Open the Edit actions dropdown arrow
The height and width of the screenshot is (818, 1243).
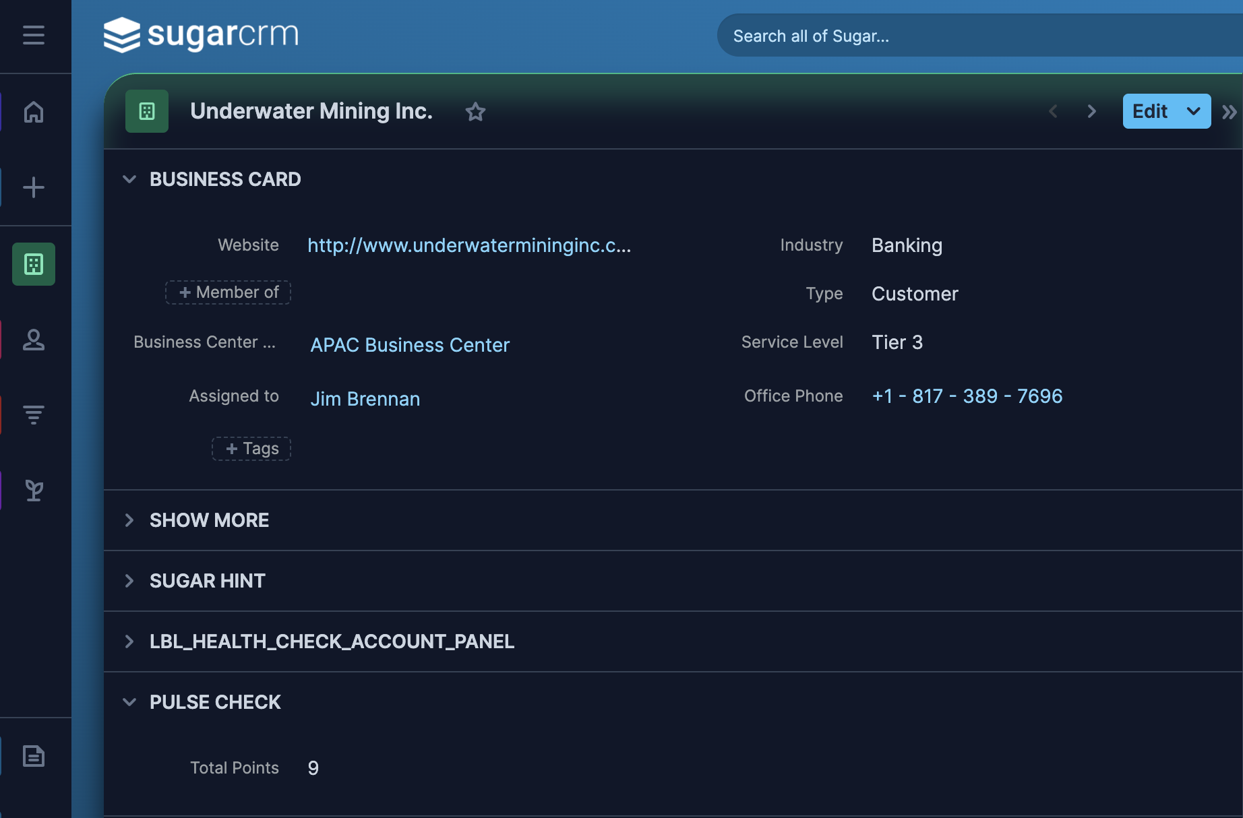(1193, 112)
